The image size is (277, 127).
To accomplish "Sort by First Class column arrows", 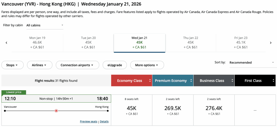I will click(x=273, y=81).
